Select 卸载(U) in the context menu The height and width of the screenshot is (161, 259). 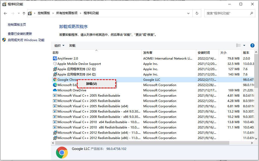pyautogui.click(x=91, y=84)
